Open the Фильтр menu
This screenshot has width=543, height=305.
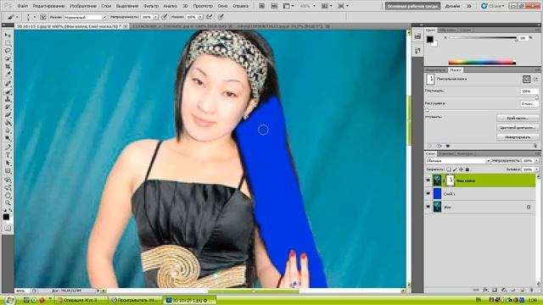pos(151,6)
